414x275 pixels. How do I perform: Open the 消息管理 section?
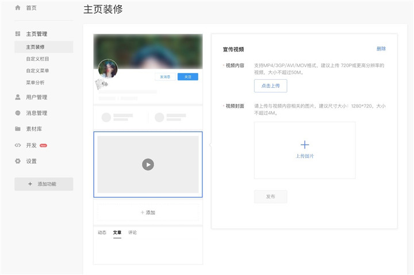36,113
